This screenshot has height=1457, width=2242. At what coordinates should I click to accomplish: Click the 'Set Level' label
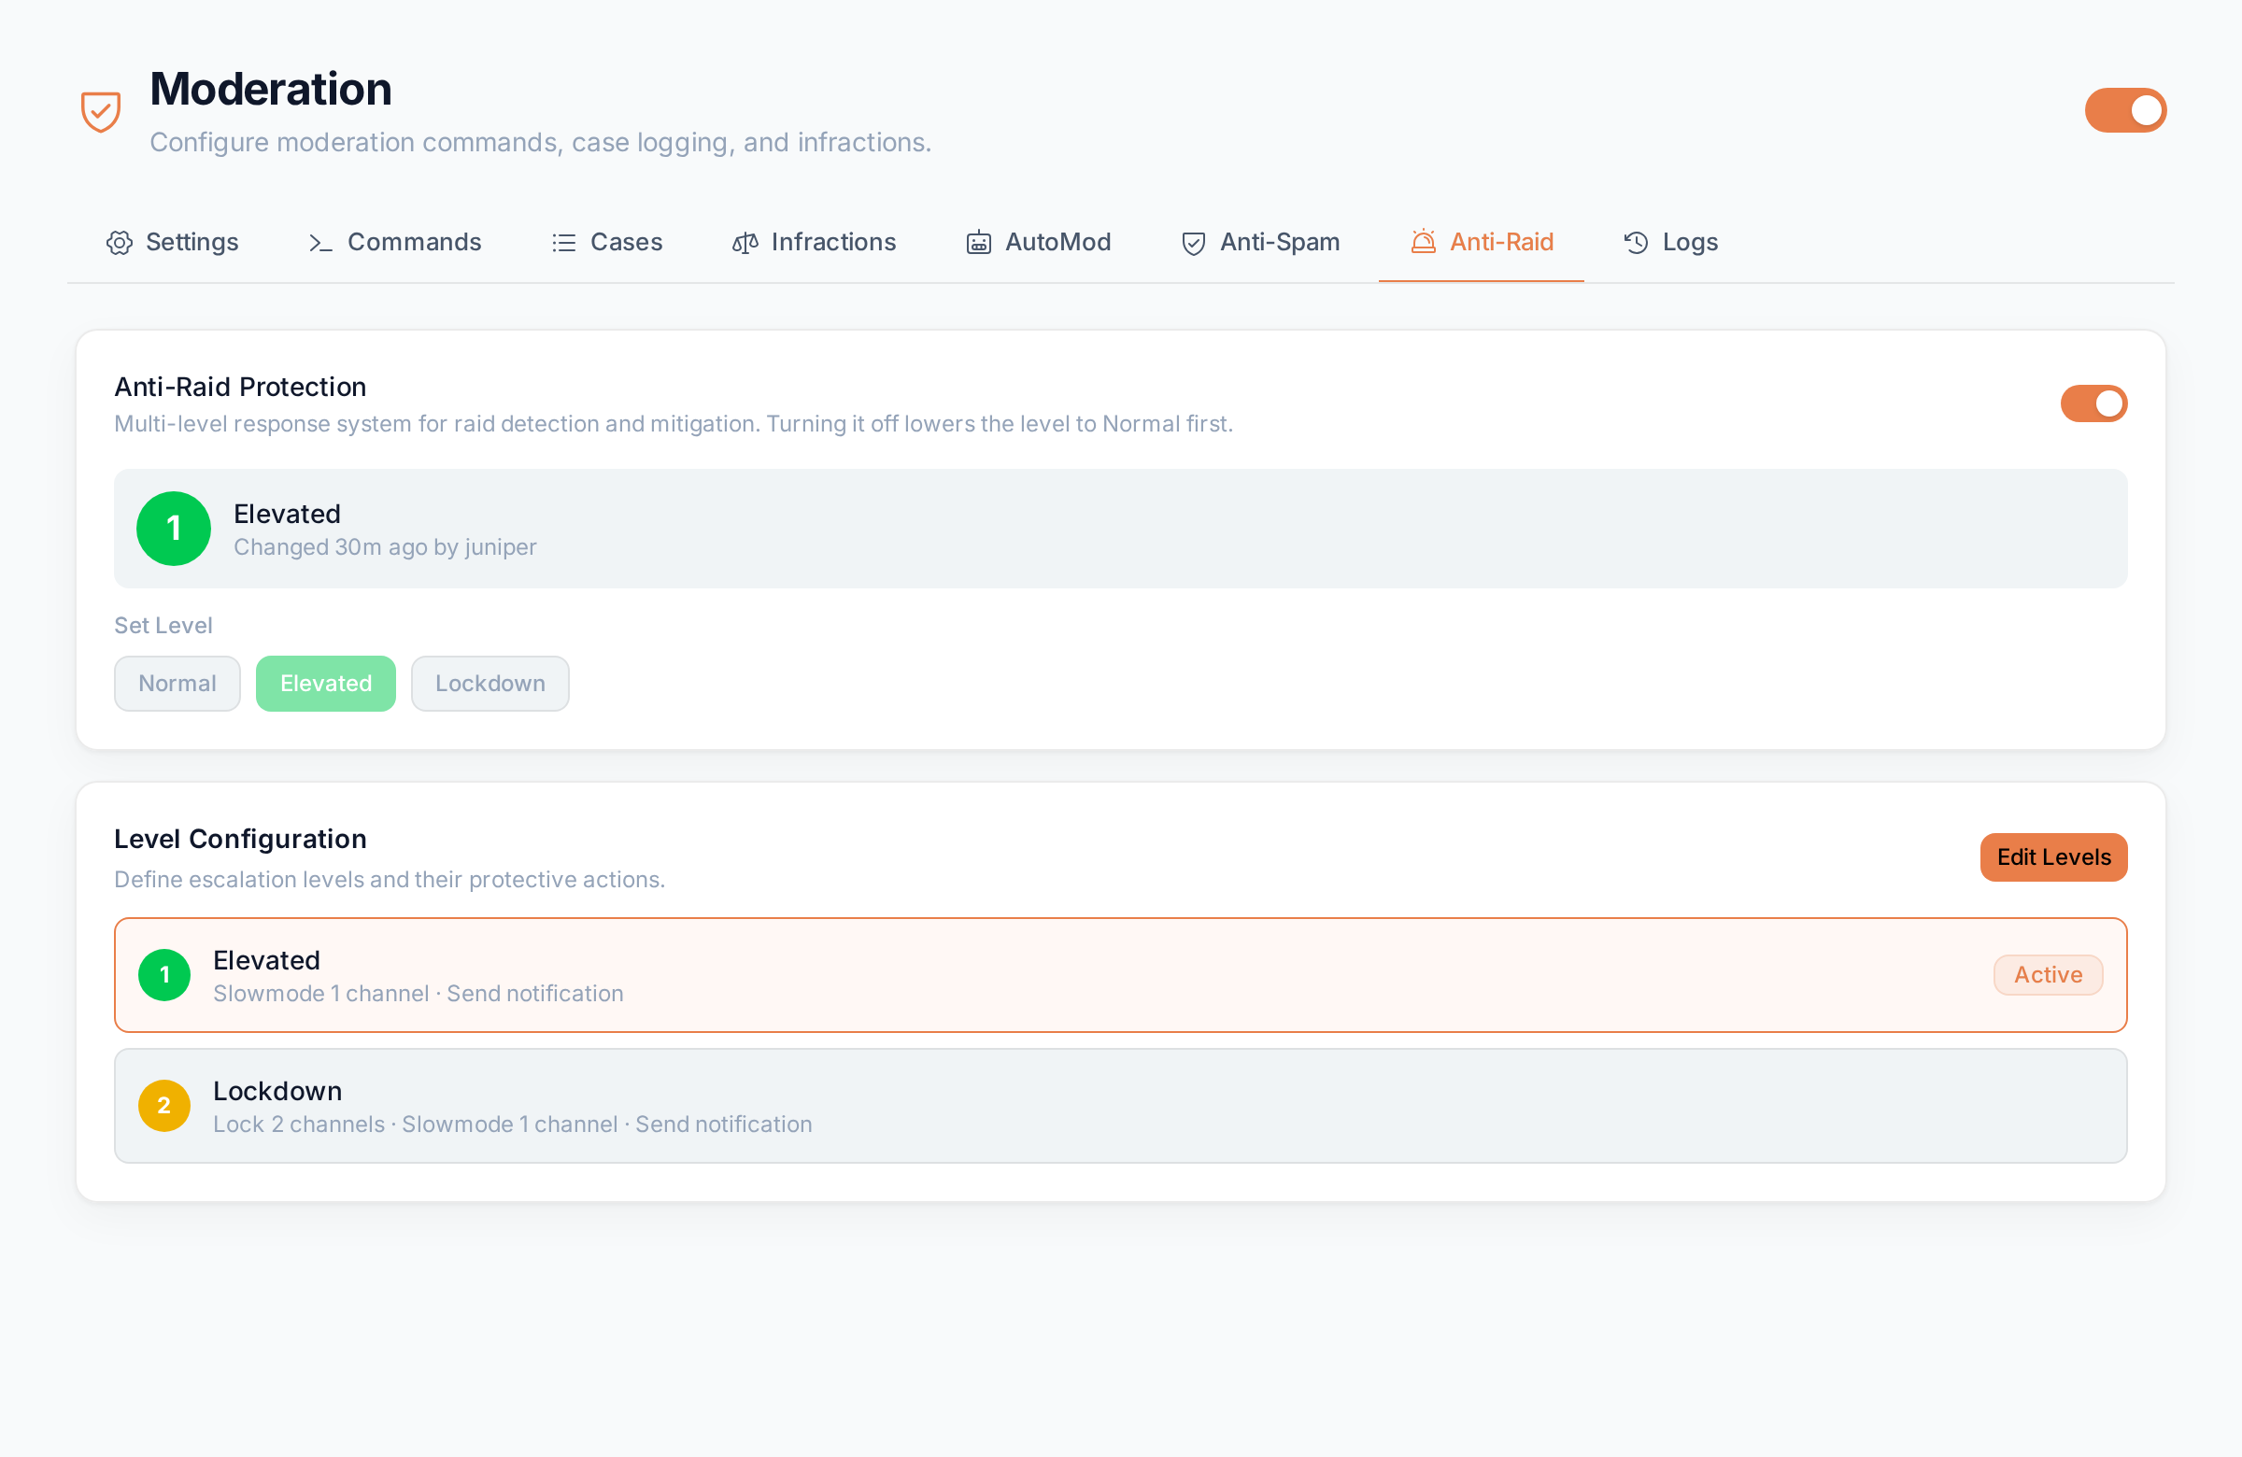pos(163,626)
